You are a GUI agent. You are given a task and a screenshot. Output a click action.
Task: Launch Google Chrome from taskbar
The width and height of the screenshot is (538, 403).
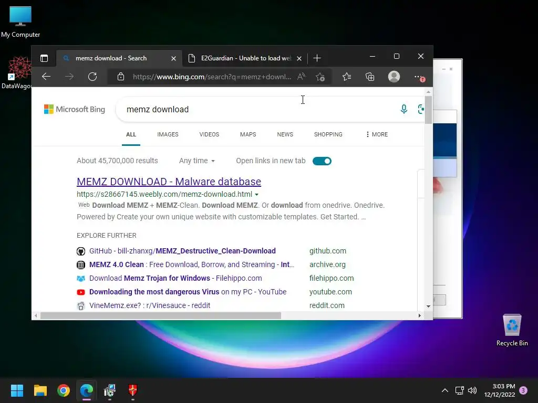64,390
